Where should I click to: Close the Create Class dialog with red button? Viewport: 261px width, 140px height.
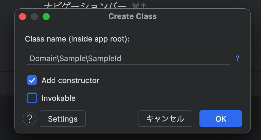pyautogui.click(x=22, y=17)
